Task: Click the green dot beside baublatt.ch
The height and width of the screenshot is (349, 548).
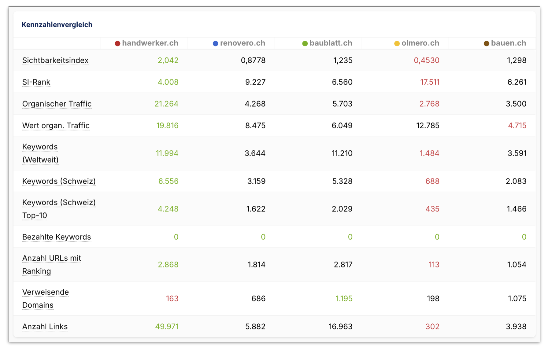Action: click(x=305, y=43)
